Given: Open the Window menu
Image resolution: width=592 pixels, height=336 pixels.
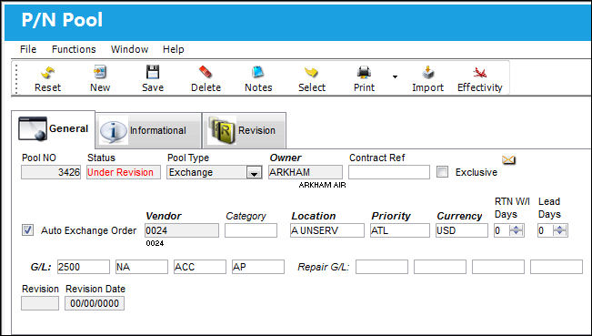Looking at the screenshot, I should pos(129,49).
